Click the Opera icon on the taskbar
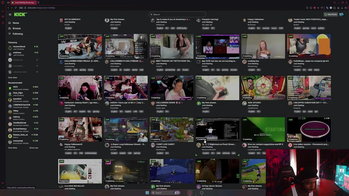The height and width of the screenshot is (196, 349). [x=190, y=193]
